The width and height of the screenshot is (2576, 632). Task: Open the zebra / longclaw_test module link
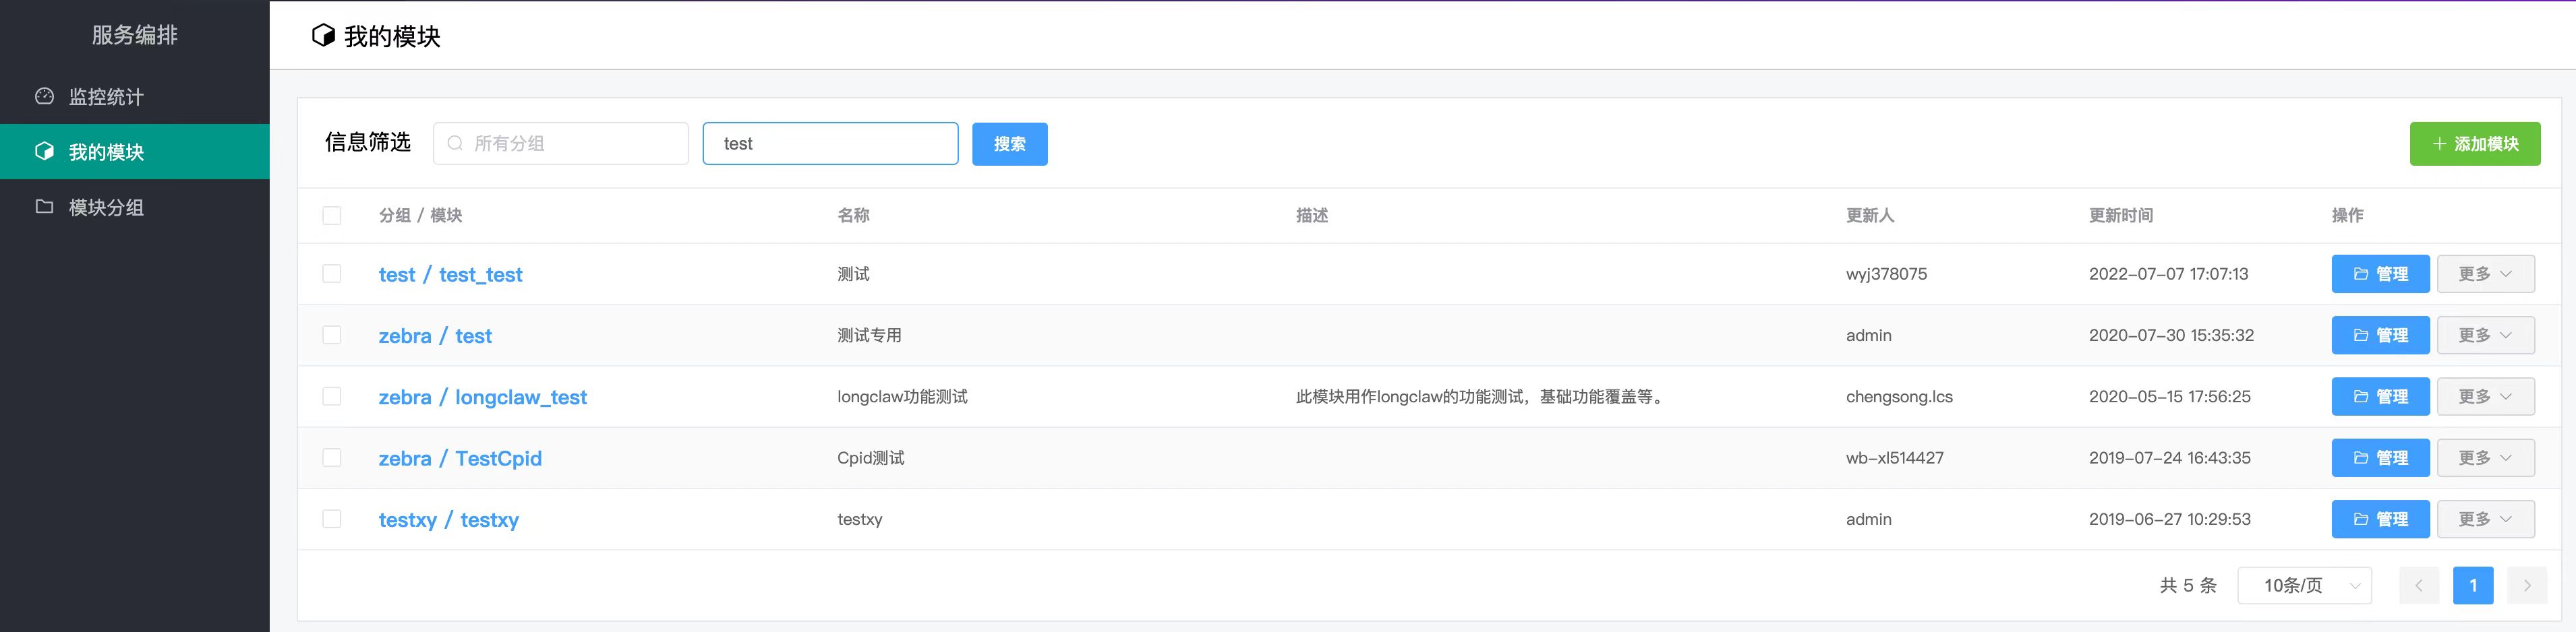coord(483,398)
